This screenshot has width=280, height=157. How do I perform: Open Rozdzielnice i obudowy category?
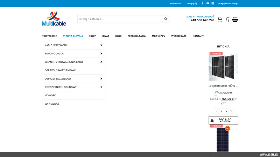61,87
